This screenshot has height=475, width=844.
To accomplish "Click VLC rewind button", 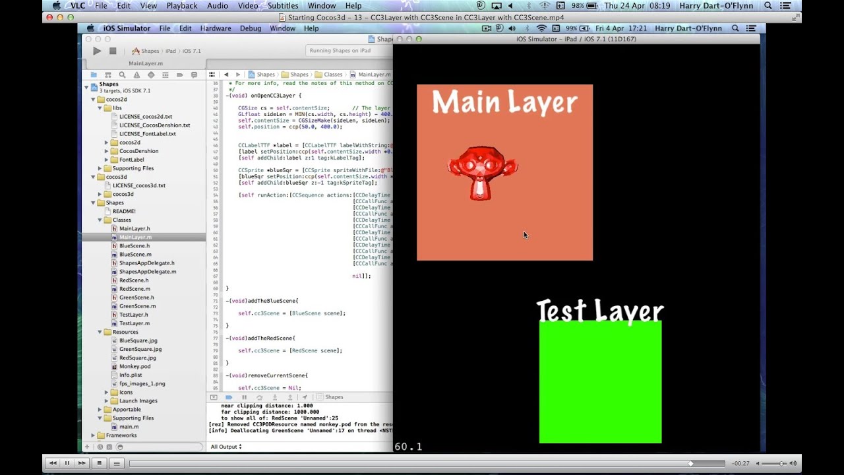I will [52, 463].
